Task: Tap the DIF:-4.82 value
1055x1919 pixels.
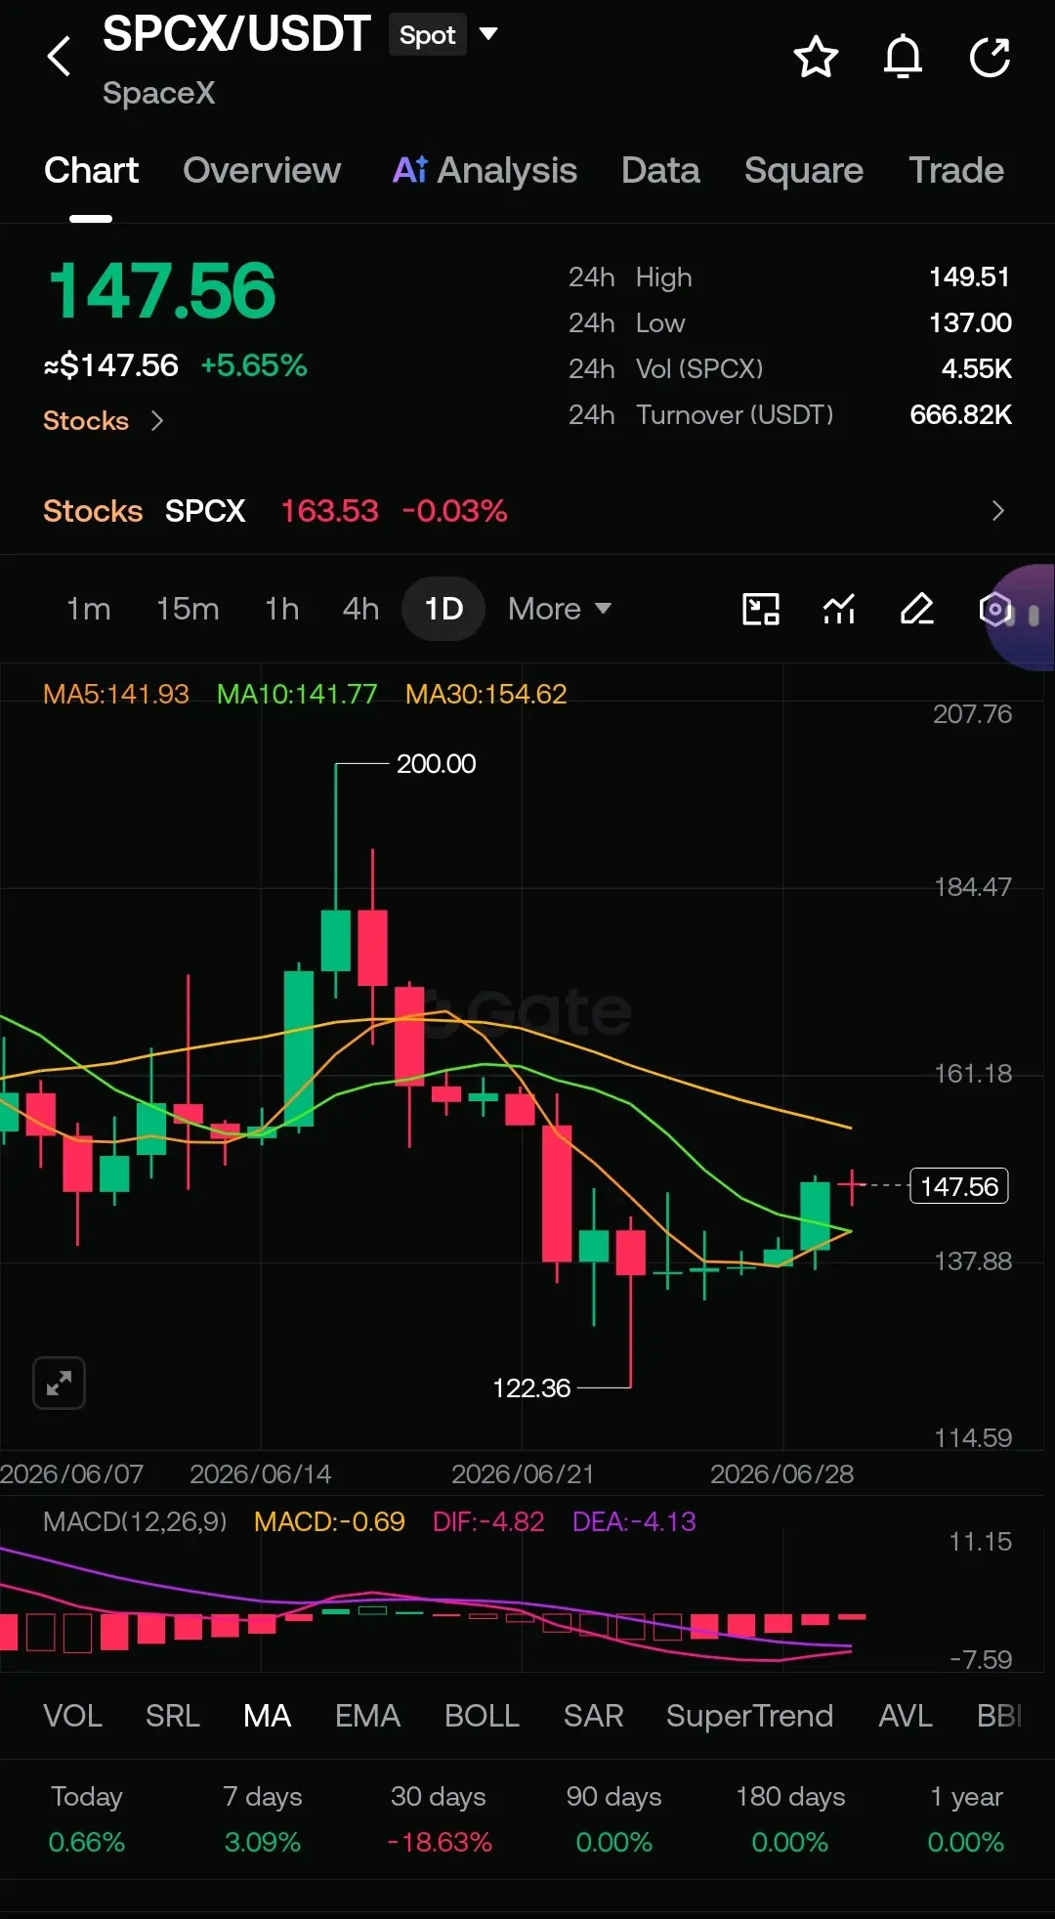Action: point(488,1521)
